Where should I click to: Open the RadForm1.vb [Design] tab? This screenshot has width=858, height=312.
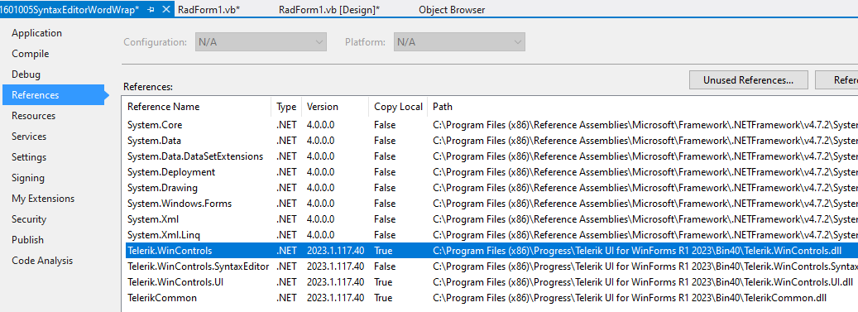(x=329, y=10)
